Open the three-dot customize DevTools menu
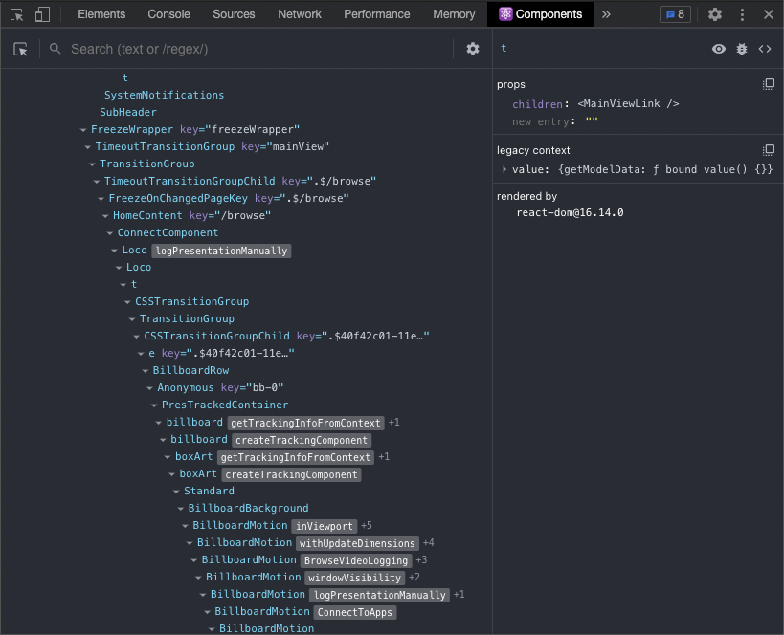This screenshot has height=635, width=784. pos(742,14)
